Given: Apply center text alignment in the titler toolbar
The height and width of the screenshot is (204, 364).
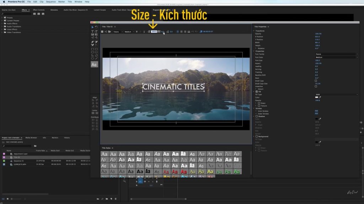Looking at the screenshot, I should click(181, 32).
